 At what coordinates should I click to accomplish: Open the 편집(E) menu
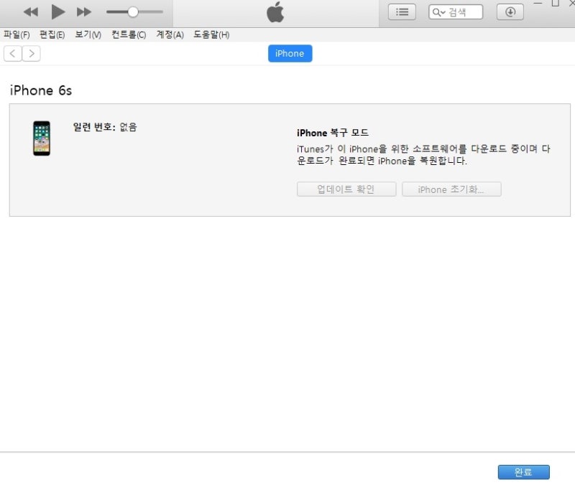52,34
